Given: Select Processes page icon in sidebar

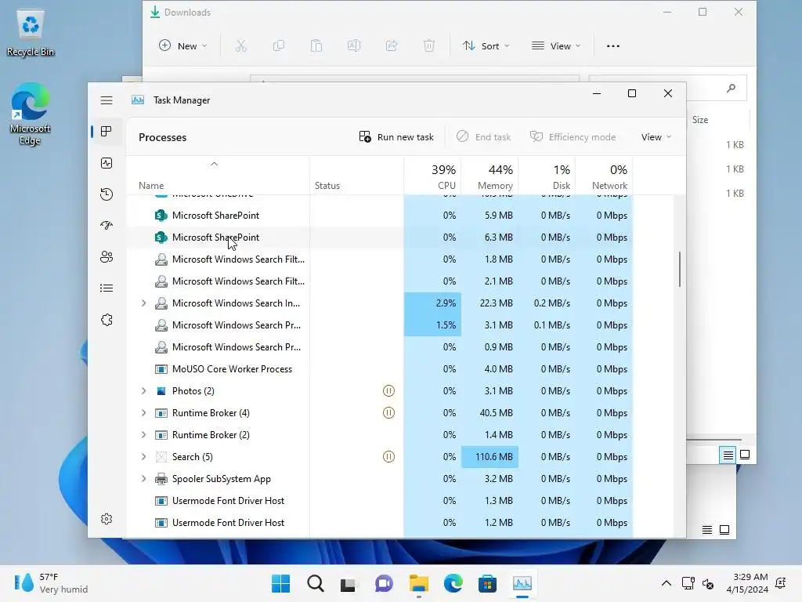Looking at the screenshot, I should pos(107,132).
